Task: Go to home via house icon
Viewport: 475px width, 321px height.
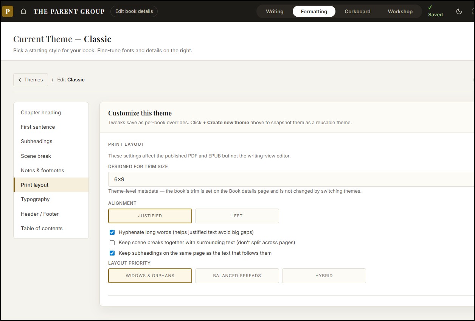Action: [23, 11]
